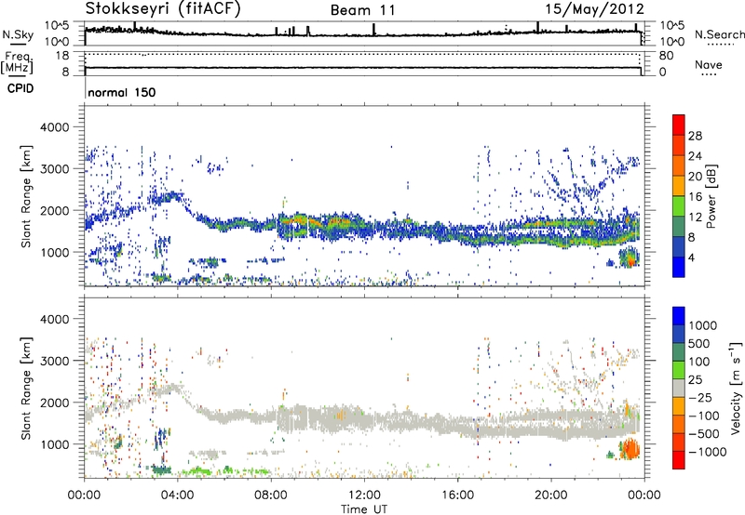The width and height of the screenshot is (745, 515).
Task: Click the dotted line sample under N.Search
Action: click(720, 44)
